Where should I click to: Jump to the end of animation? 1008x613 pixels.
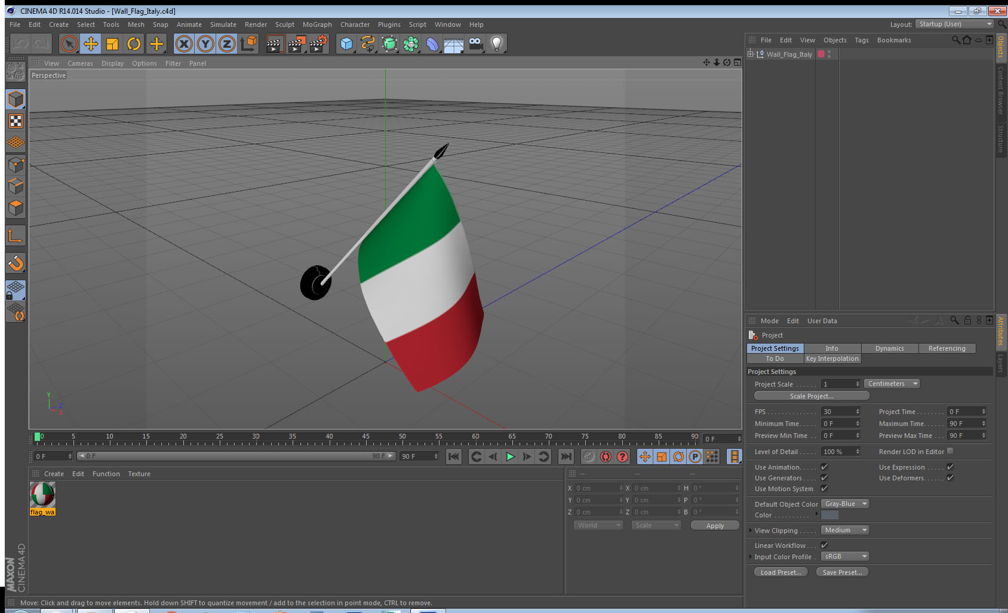pos(566,456)
